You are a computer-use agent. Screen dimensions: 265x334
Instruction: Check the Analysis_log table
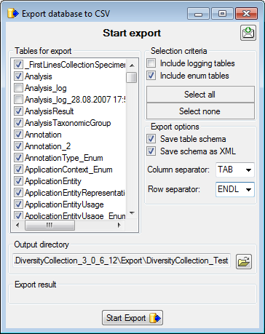pyautogui.click(x=19, y=88)
